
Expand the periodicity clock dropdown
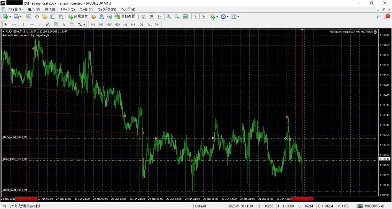228,16
